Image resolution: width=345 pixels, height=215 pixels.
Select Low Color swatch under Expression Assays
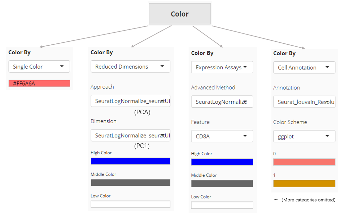[222, 205]
